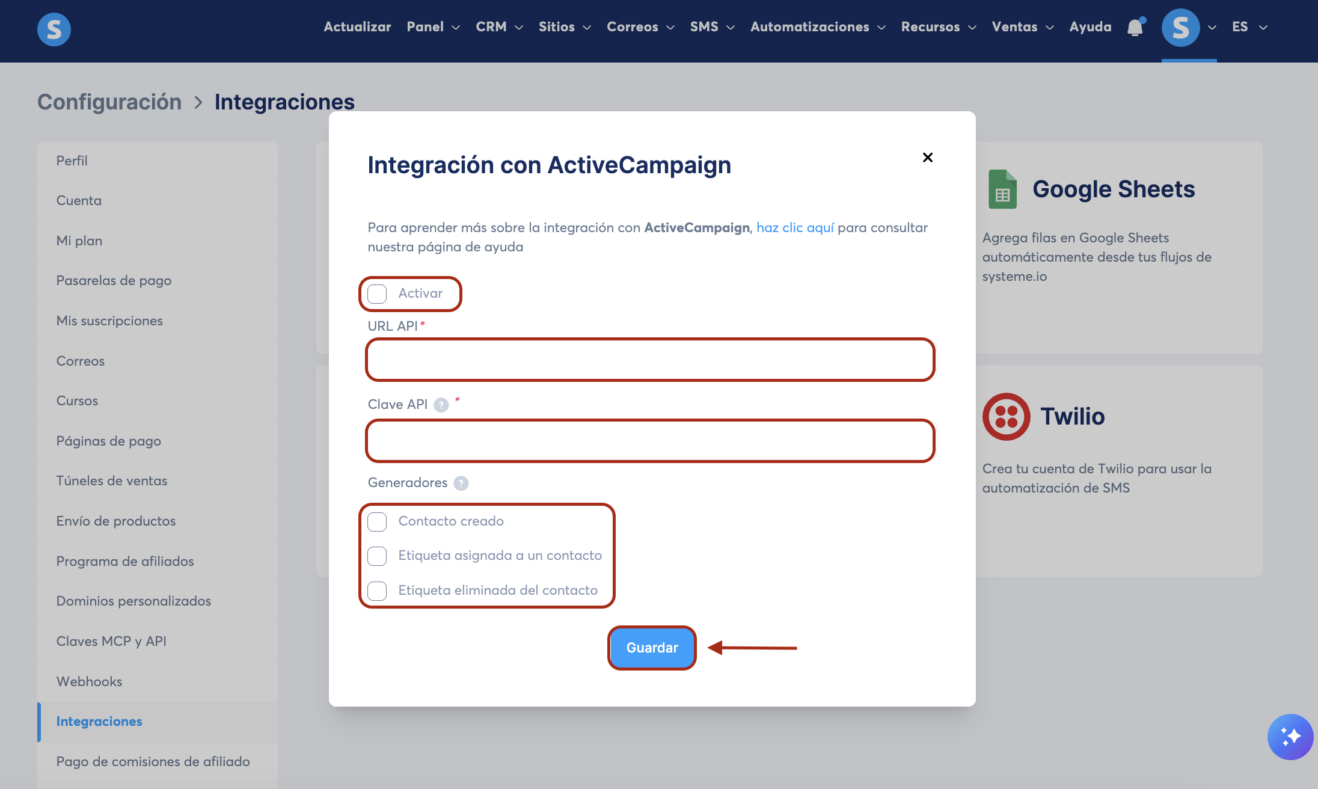Click the systeme.io logo in header
The image size is (1318, 789).
[x=54, y=29]
